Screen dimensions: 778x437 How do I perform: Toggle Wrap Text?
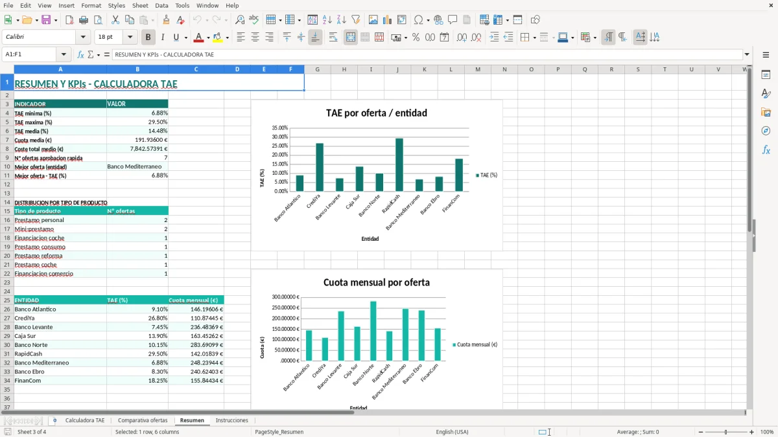click(x=333, y=38)
